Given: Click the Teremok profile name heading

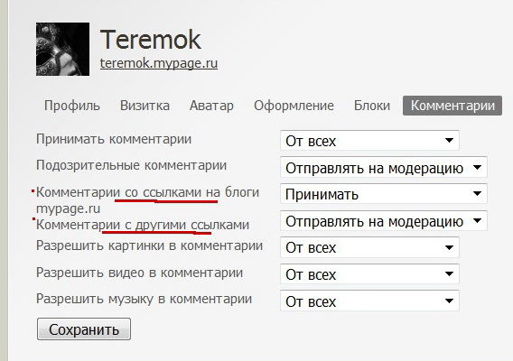Looking at the screenshot, I should pos(151,39).
